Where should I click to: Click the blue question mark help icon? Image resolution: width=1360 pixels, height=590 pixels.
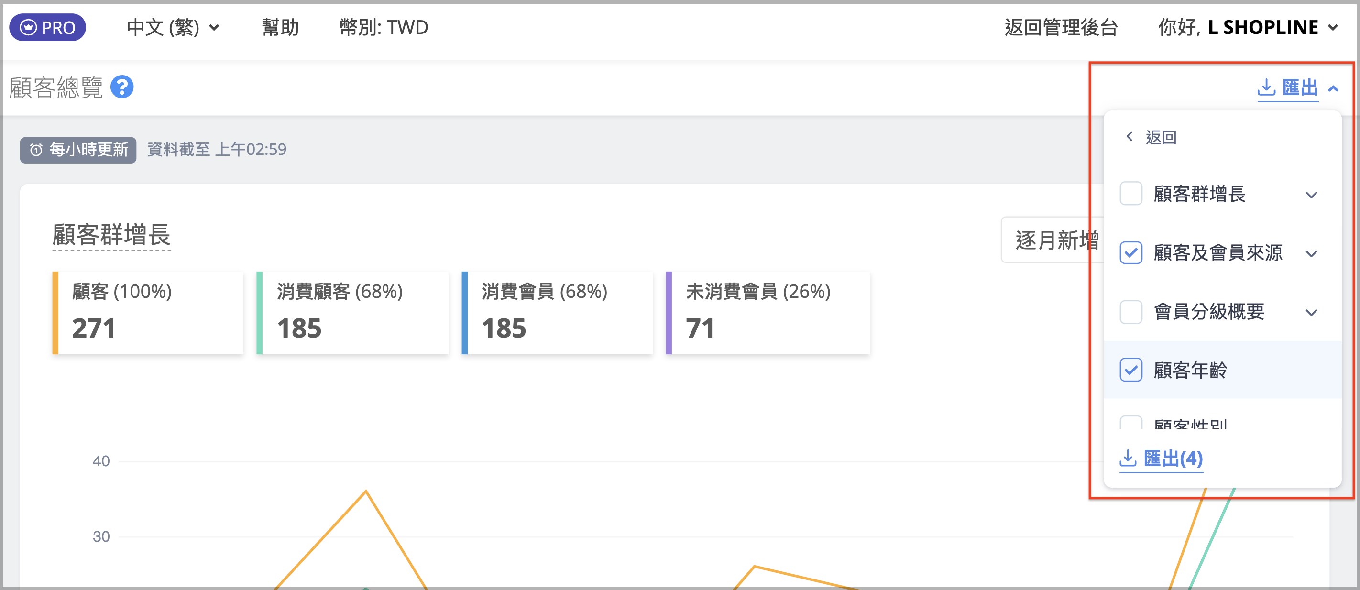122,87
